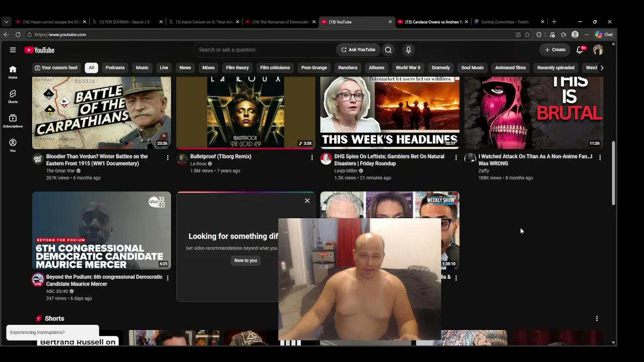This screenshot has height=362, width=644.
Task: Dismiss the Looking for something different card
Action: click(x=307, y=201)
